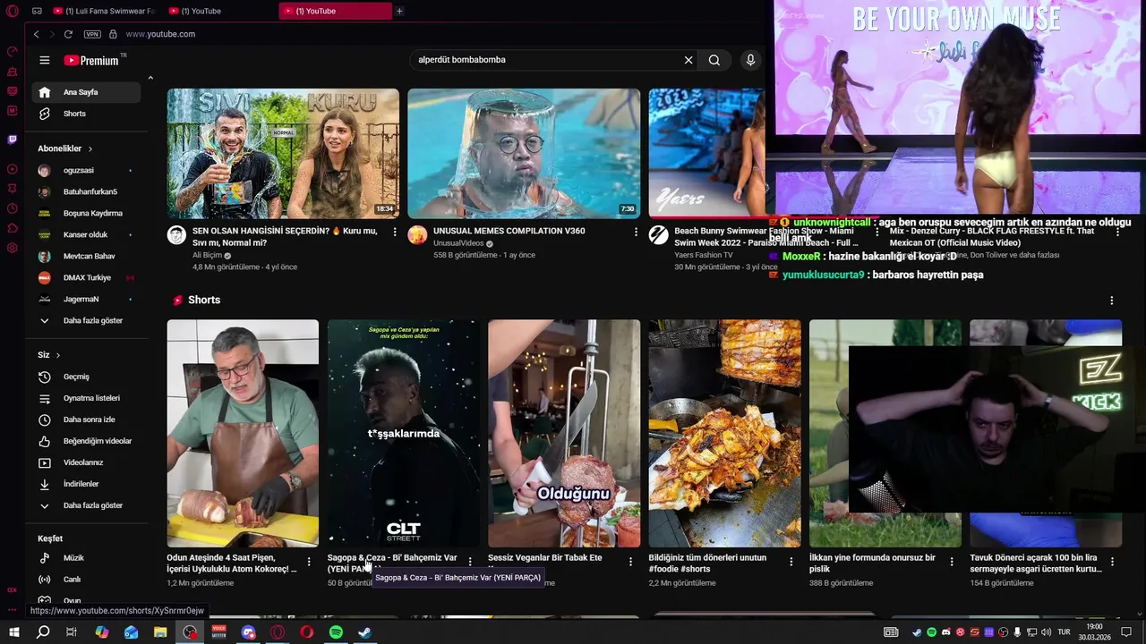Screen dimensions: 1146x644
Task: Open options for Tavuk Dönerci short
Action: (1112, 562)
